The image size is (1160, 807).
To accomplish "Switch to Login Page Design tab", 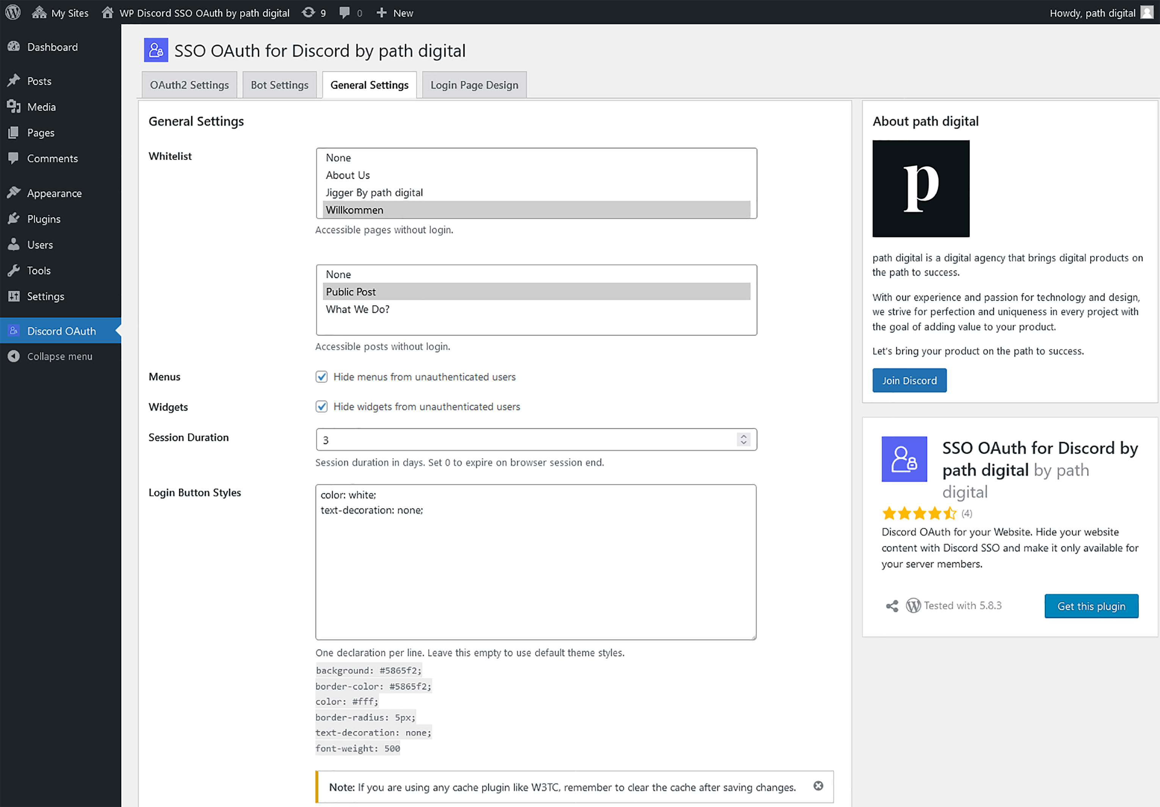I will point(474,85).
